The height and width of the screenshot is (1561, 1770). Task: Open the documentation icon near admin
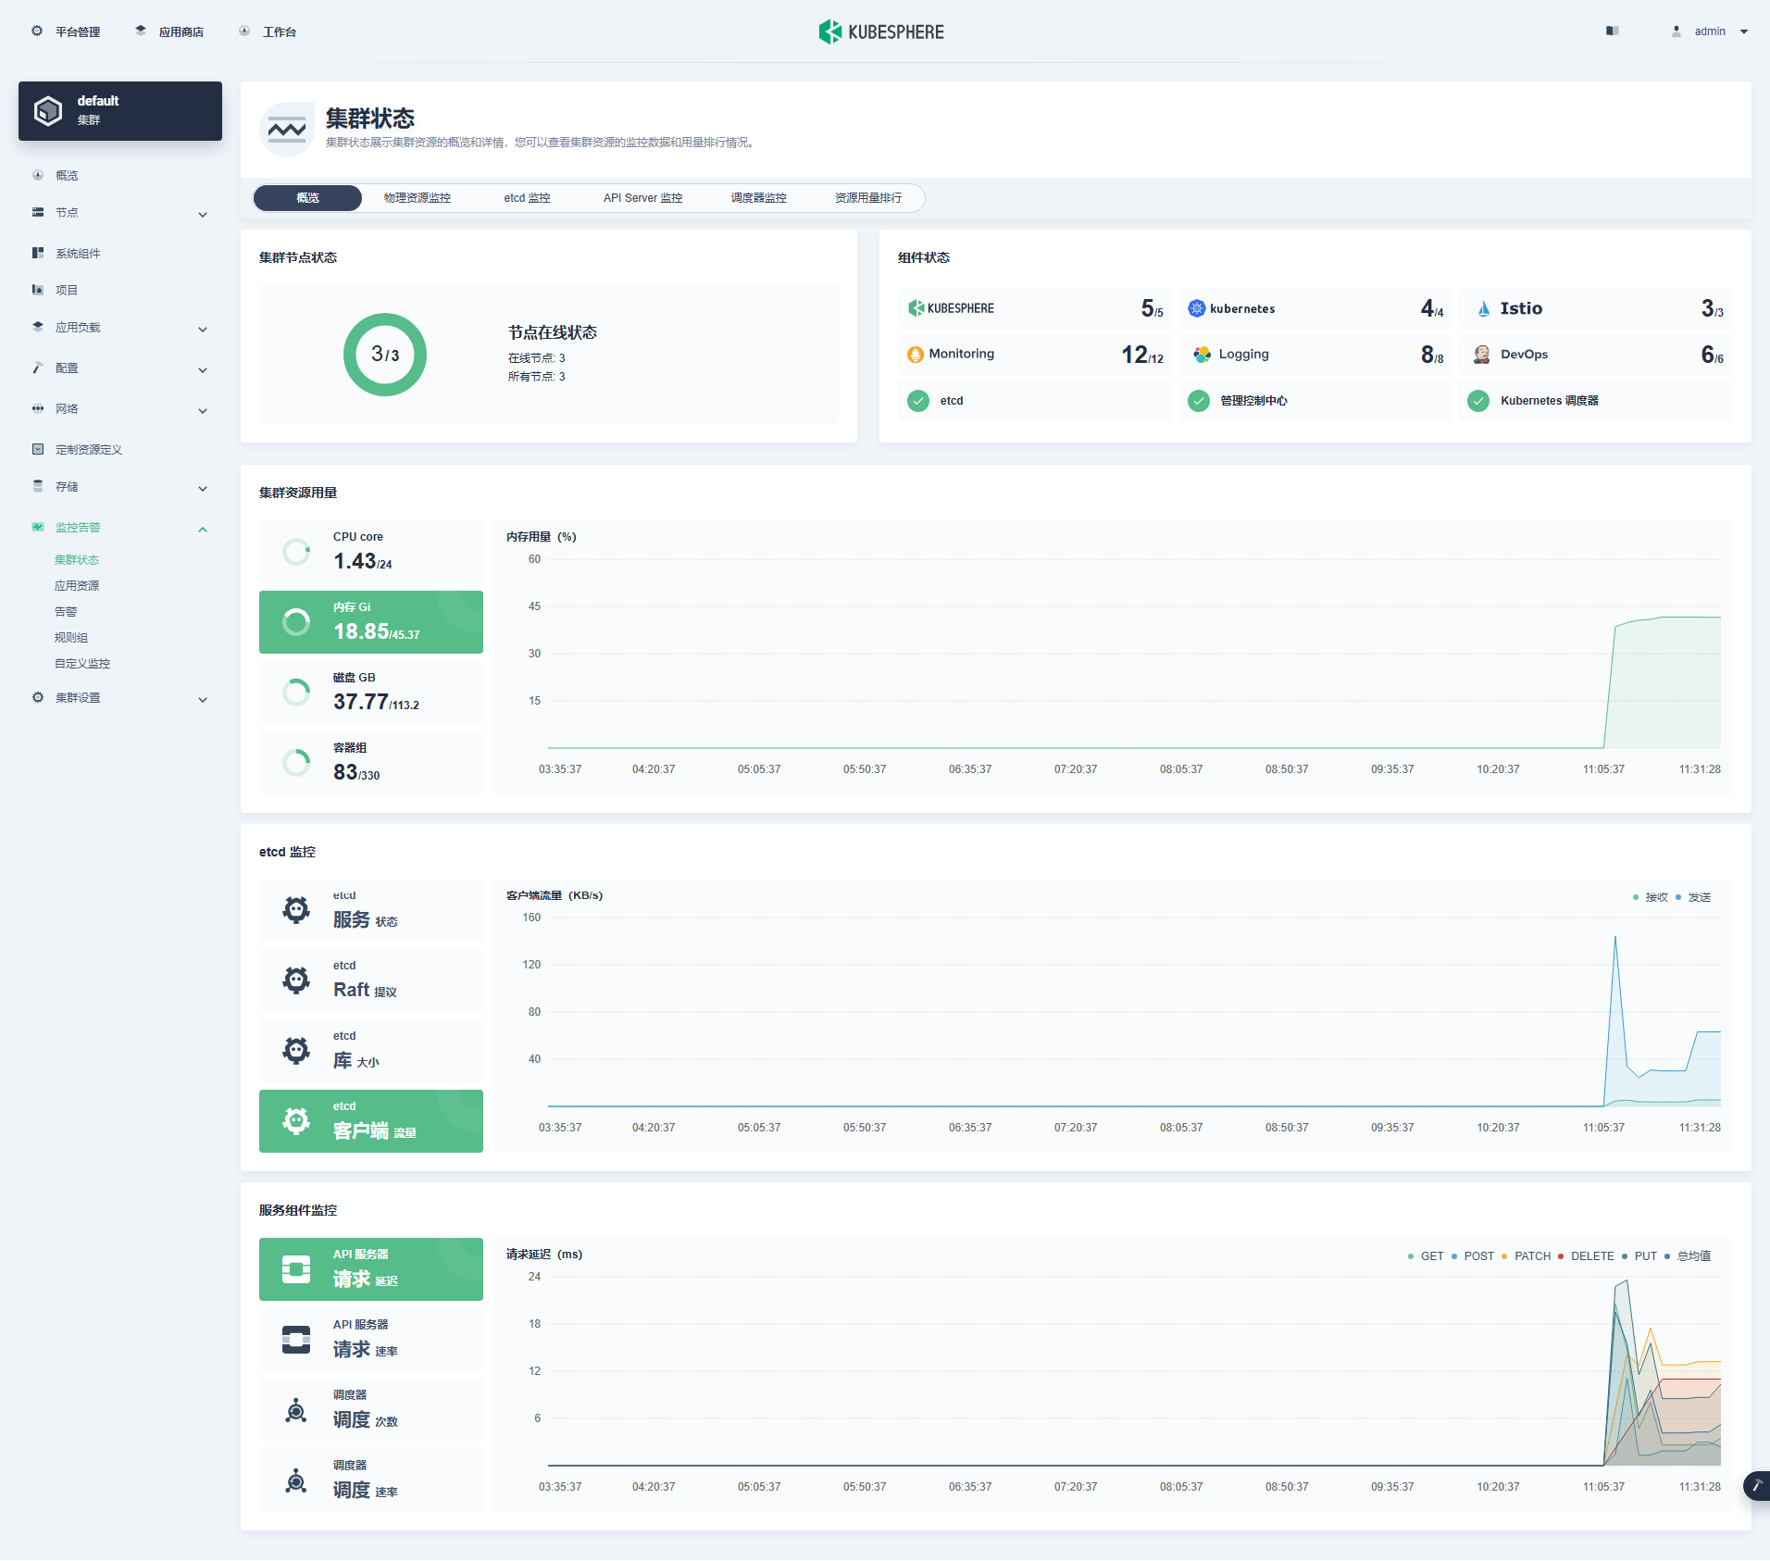click(1612, 31)
